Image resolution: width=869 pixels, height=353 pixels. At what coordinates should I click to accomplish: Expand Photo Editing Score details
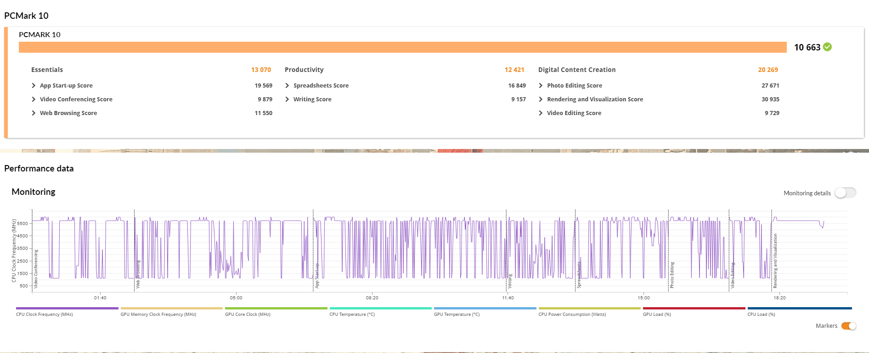541,86
